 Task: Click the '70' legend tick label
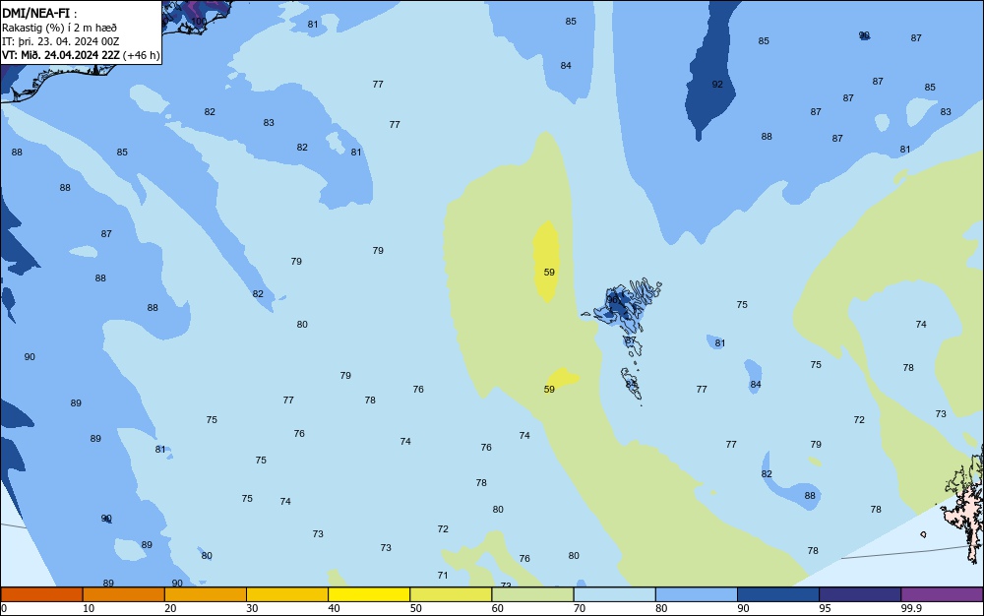coord(580,608)
